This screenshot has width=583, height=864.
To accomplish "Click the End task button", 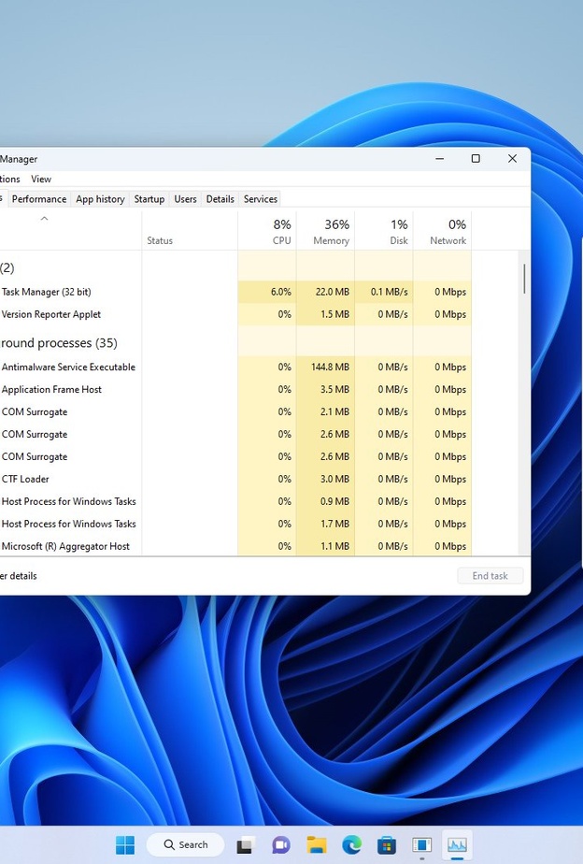I will click(x=490, y=576).
